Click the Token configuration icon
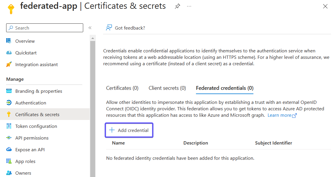The width and height of the screenshot is (336, 177). [x=9, y=126]
